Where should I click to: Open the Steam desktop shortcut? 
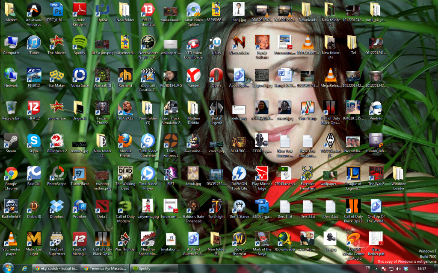(x=11, y=141)
